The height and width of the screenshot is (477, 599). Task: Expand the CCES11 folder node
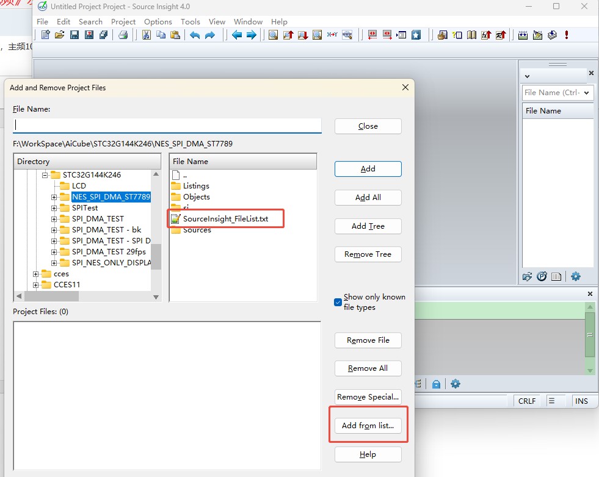pos(35,285)
